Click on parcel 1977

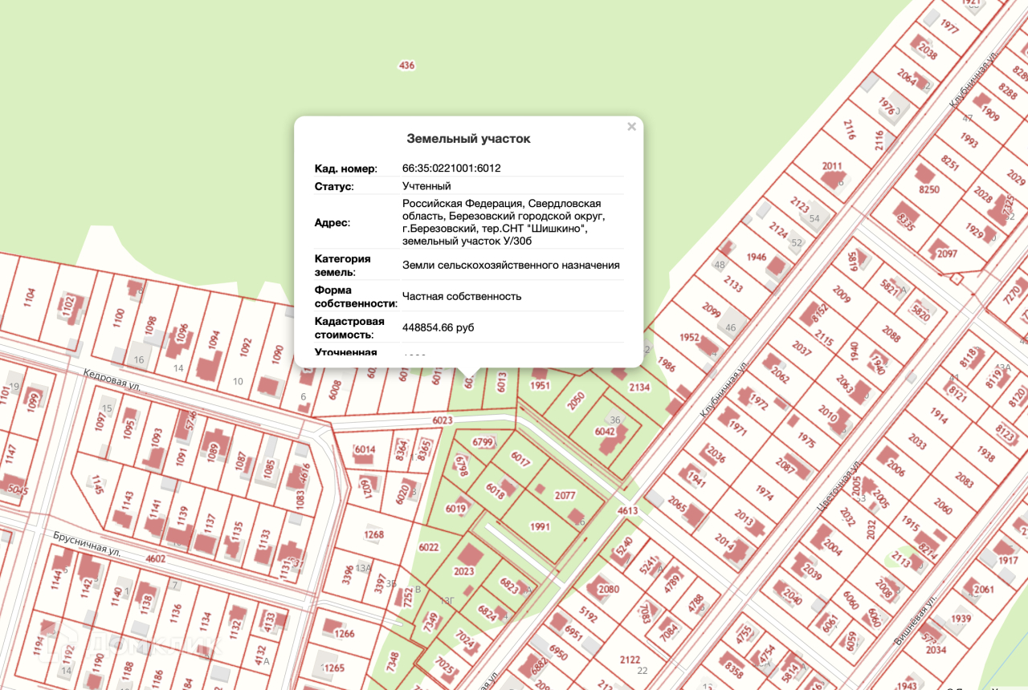point(948,26)
